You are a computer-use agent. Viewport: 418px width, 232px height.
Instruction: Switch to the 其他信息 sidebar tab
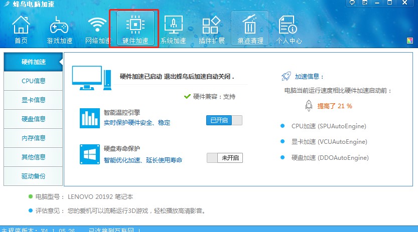point(33,157)
